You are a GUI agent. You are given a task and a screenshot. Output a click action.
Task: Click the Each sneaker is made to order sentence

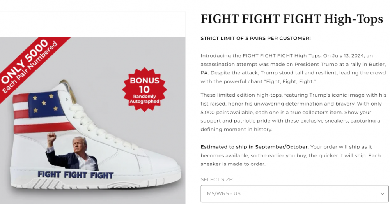[233, 164]
